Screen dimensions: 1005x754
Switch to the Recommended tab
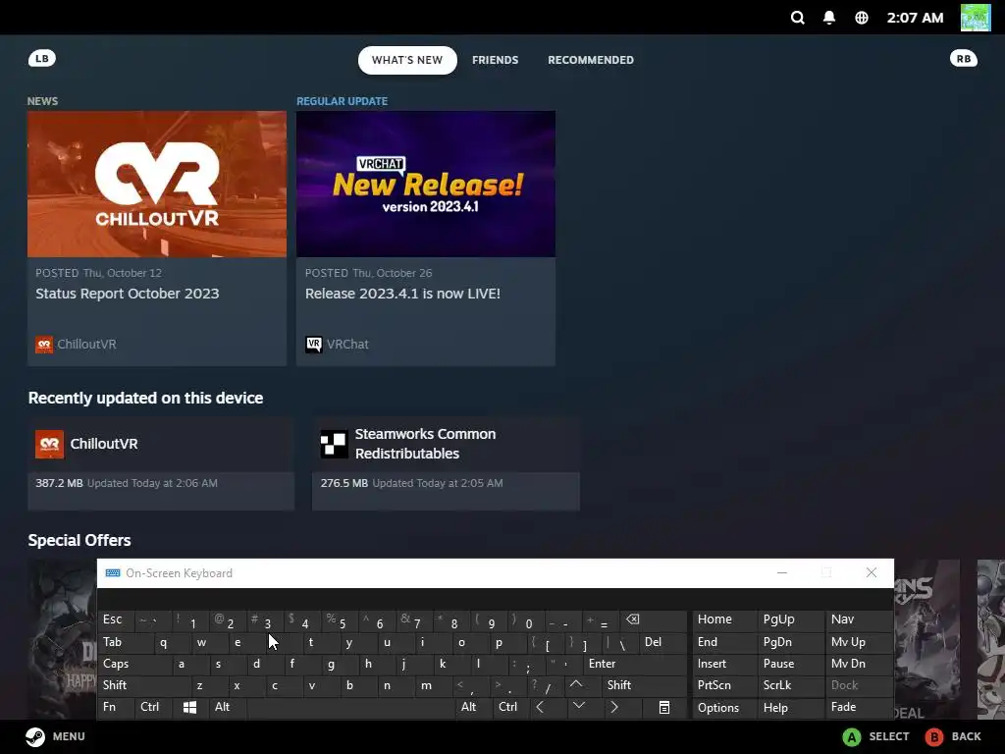[x=591, y=60]
